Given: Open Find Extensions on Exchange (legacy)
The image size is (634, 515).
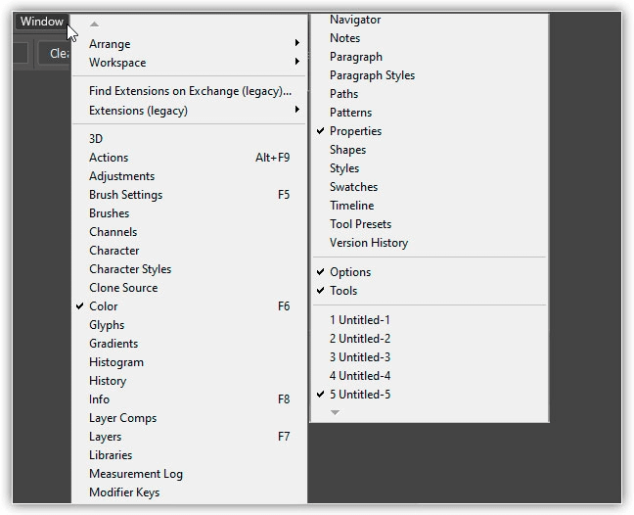Looking at the screenshot, I should coord(189,91).
